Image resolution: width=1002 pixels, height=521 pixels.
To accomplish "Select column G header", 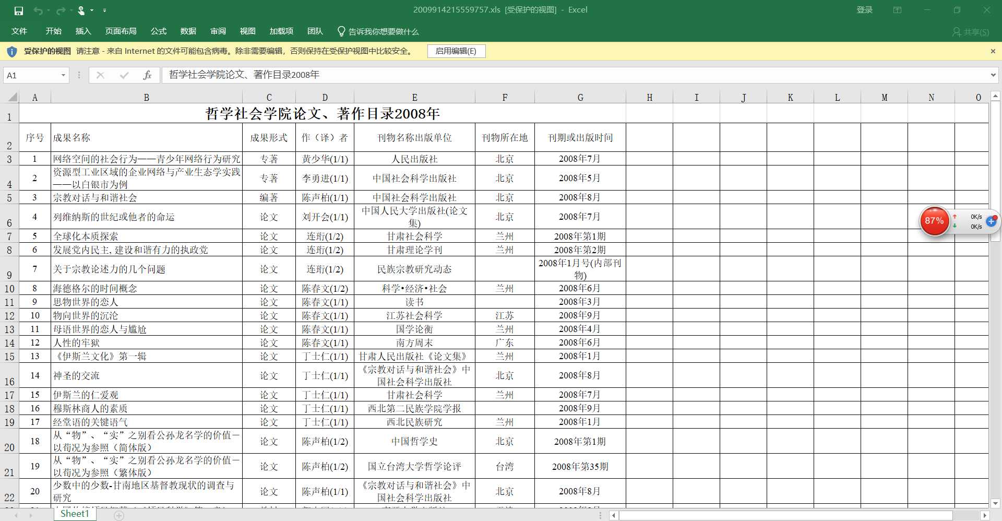I will click(580, 97).
